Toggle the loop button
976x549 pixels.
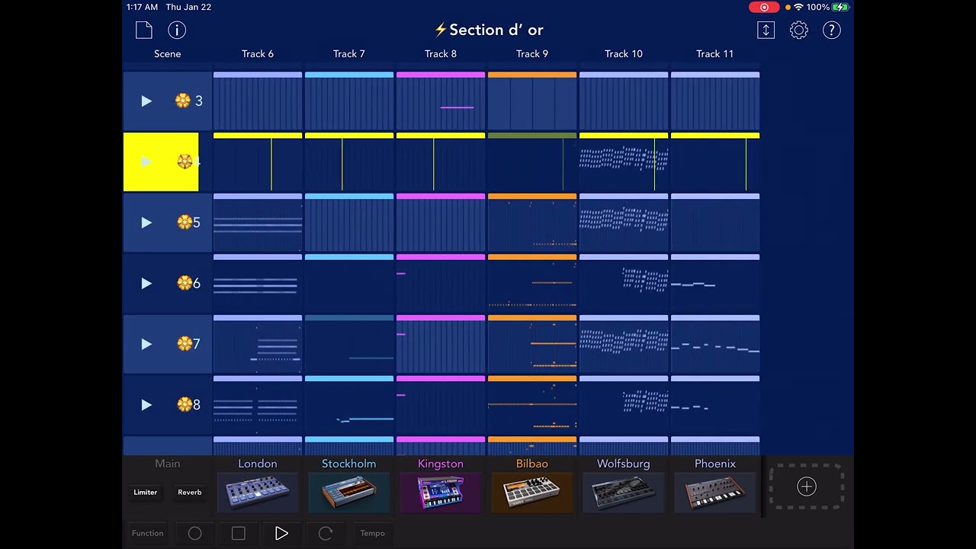point(326,534)
